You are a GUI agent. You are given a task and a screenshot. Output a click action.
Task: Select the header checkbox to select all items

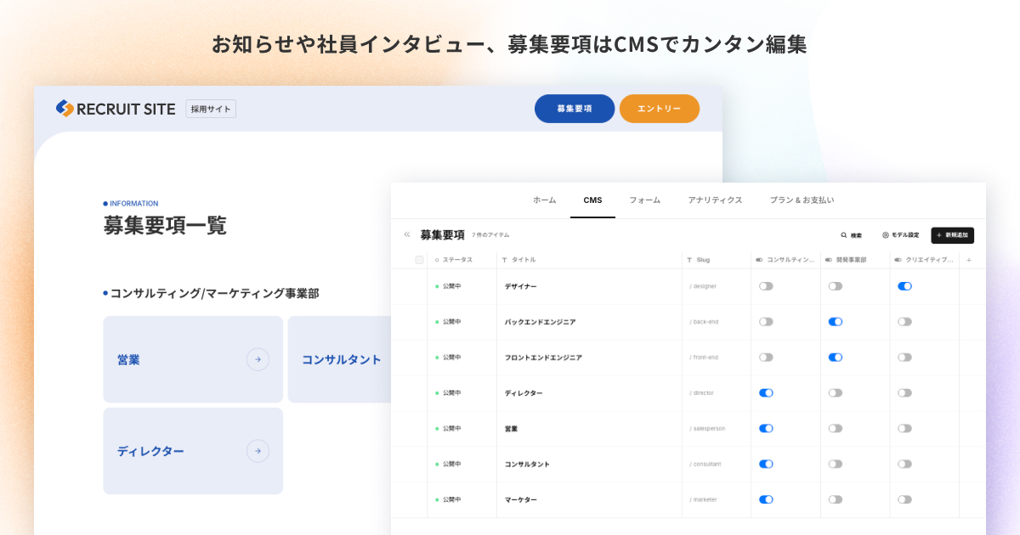[418, 259]
